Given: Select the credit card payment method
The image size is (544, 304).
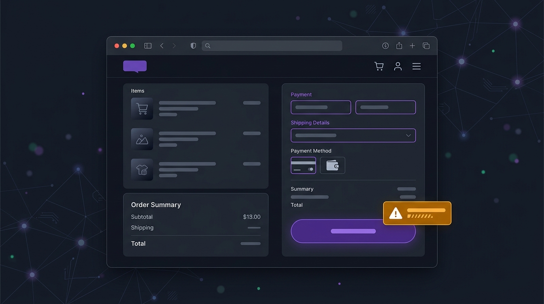Looking at the screenshot, I should pos(303,165).
